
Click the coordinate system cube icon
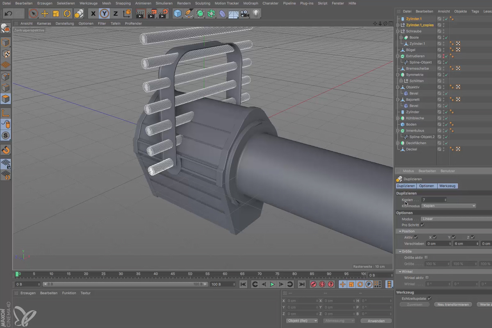(127, 14)
